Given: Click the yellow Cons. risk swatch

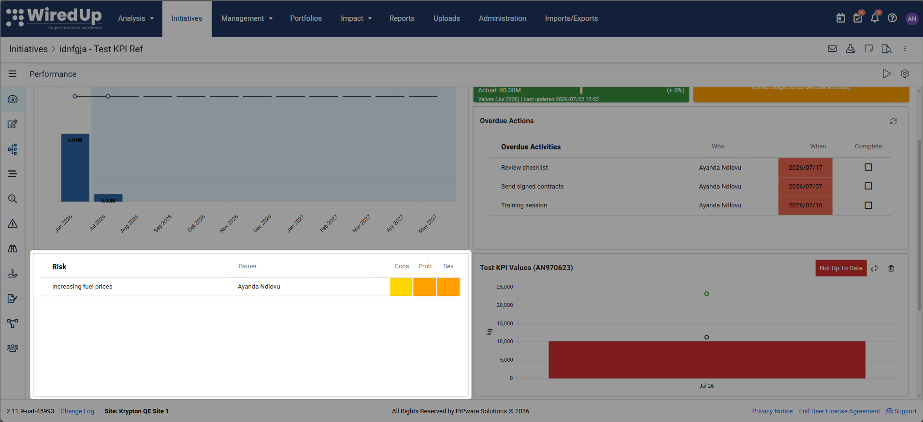Looking at the screenshot, I should pos(401,287).
